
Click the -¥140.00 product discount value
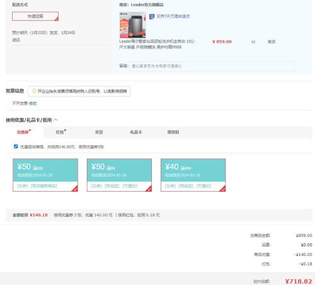tap(303, 255)
